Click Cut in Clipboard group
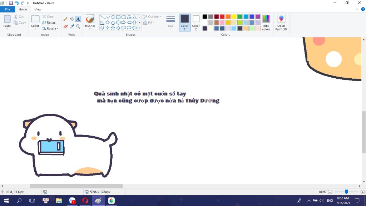 pos(19,16)
